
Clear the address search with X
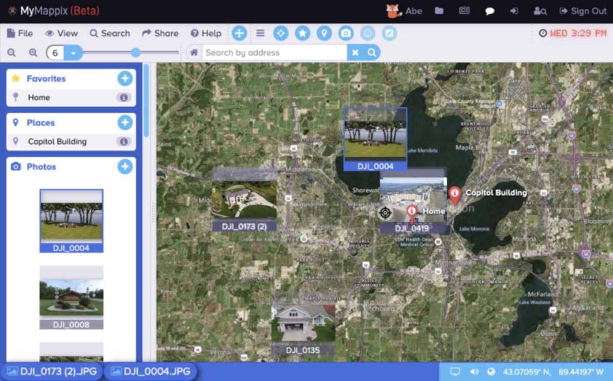click(x=355, y=53)
